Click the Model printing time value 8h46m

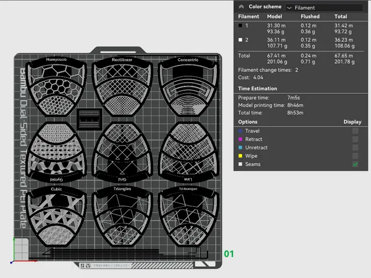[x=295, y=105]
